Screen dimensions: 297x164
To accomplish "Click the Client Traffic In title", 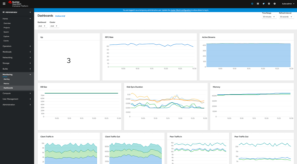I will click(47, 137).
